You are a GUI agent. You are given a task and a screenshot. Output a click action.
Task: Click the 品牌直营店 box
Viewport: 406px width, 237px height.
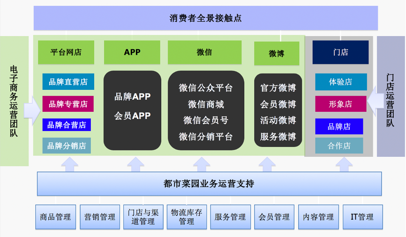tap(68, 81)
